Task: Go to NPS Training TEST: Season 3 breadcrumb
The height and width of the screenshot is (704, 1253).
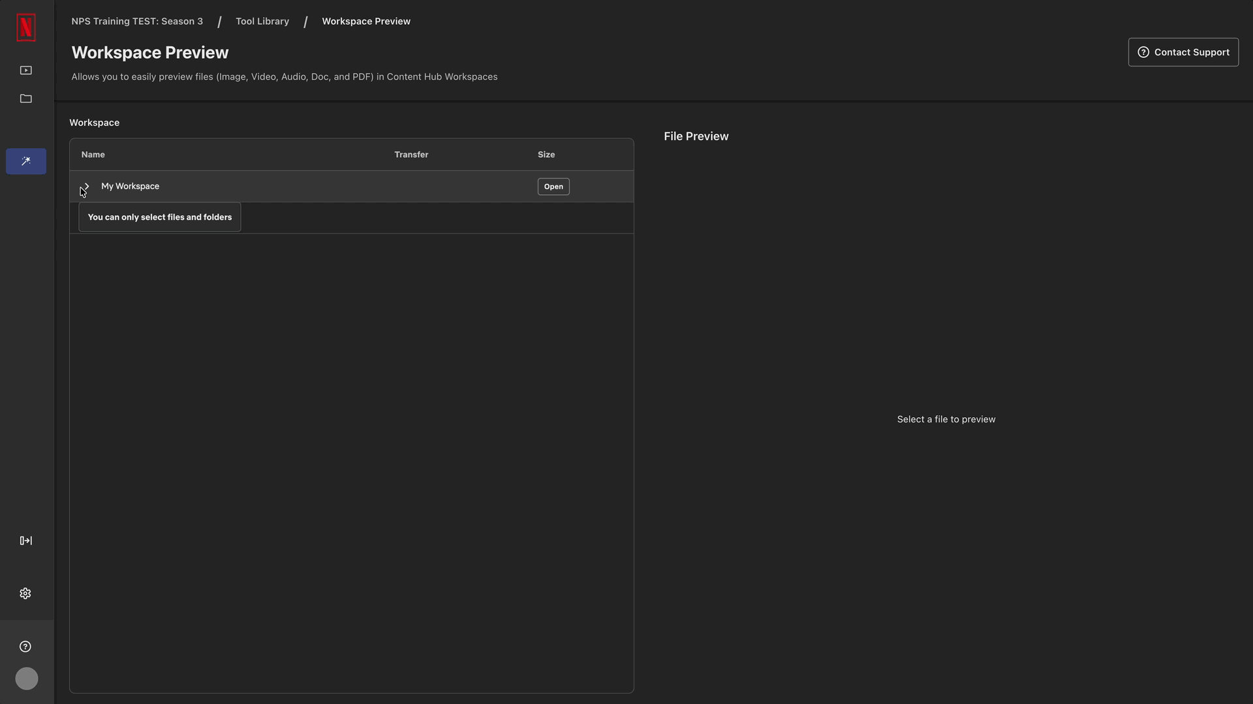Action: [x=137, y=22]
